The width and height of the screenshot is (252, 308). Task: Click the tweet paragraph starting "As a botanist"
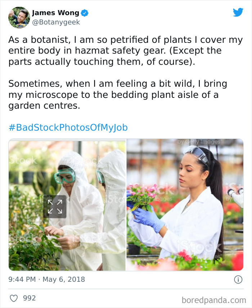pyautogui.click(x=125, y=51)
